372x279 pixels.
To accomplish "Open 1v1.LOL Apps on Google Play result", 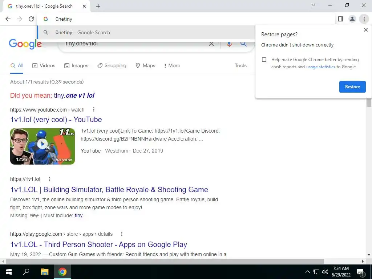I will point(99,244).
